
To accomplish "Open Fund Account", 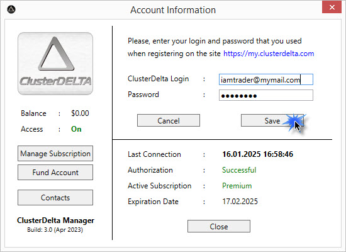I will click(55, 173).
